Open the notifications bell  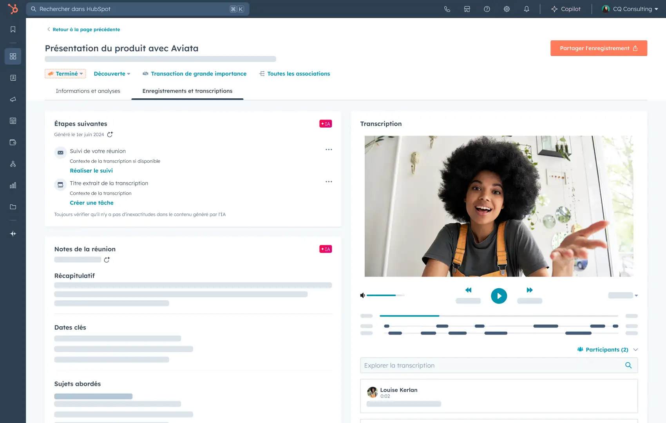point(527,9)
